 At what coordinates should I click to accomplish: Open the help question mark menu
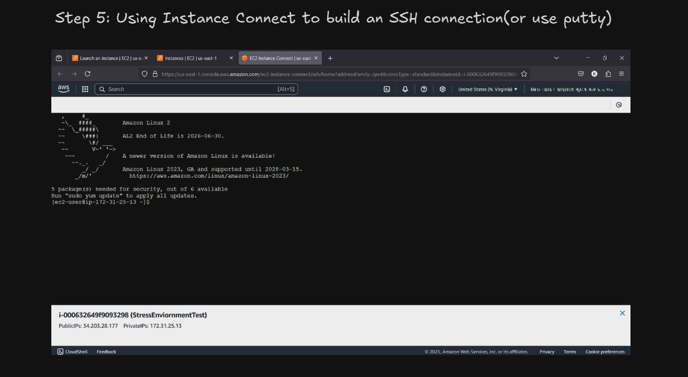[x=424, y=89]
